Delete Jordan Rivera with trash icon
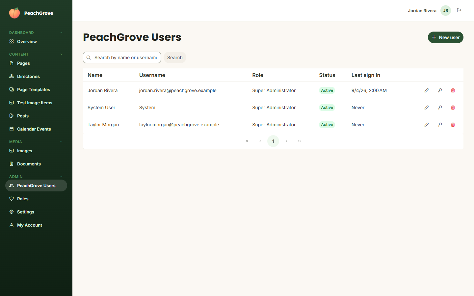This screenshot has width=474, height=296. tap(453, 90)
